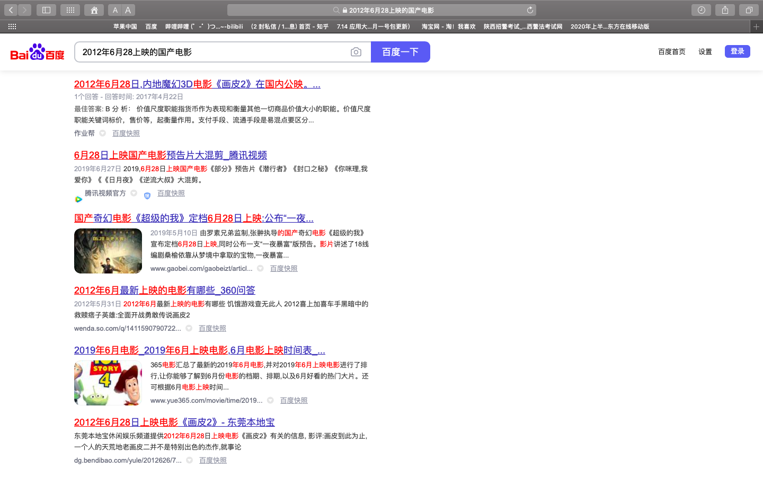
Task: Click the 腾讯视频官方 source name
Action: (x=105, y=193)
